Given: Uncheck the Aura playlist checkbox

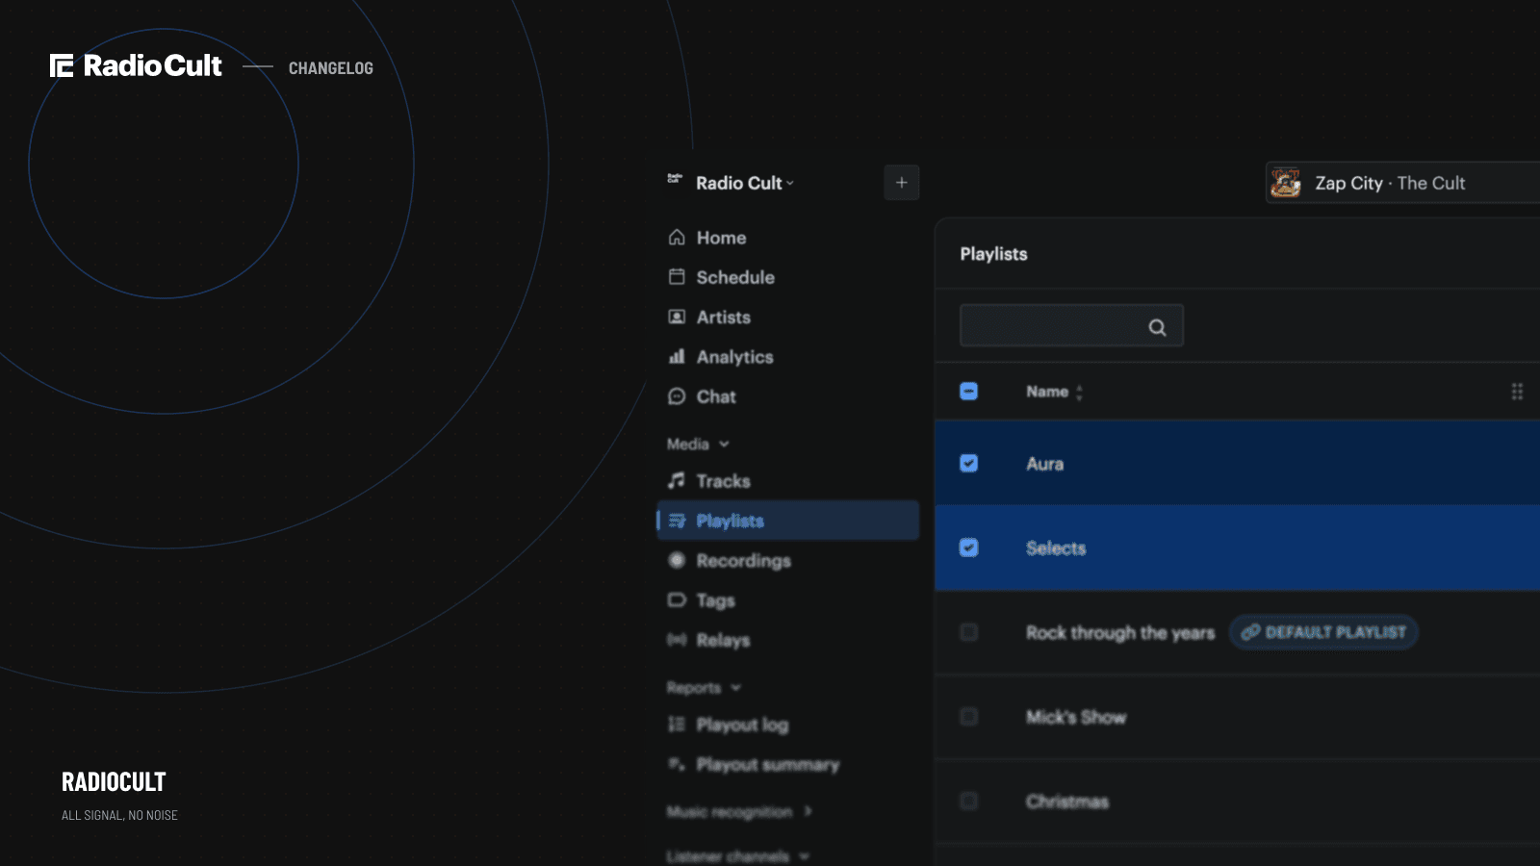Looking at the screenshot, I should (x=969, y=463).
